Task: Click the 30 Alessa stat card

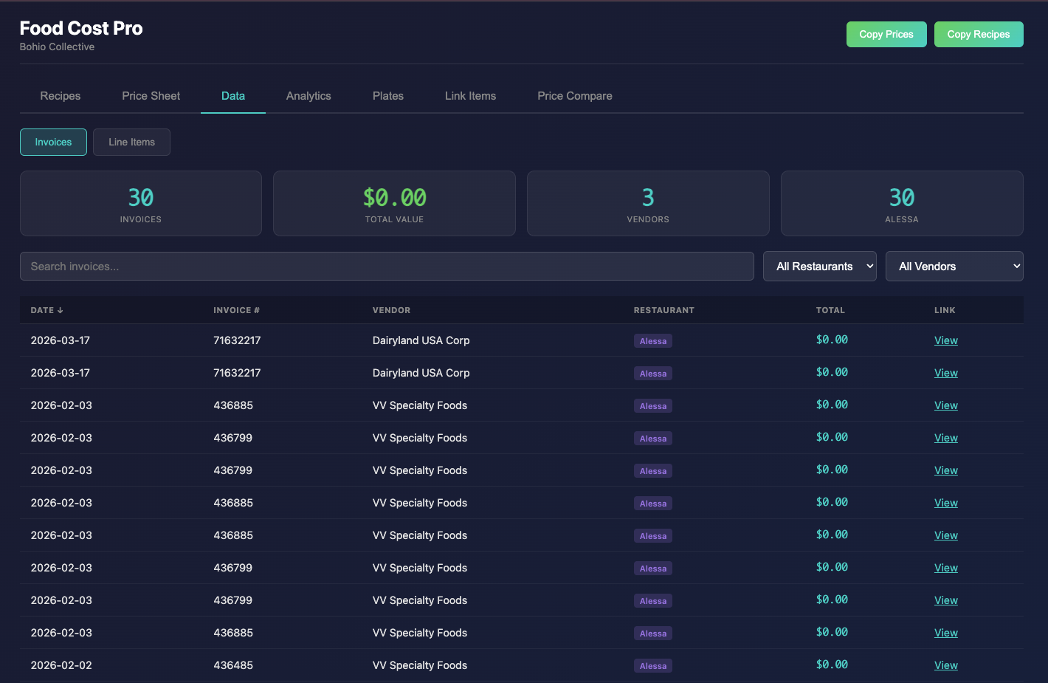Action: click(x=902, y=204)
